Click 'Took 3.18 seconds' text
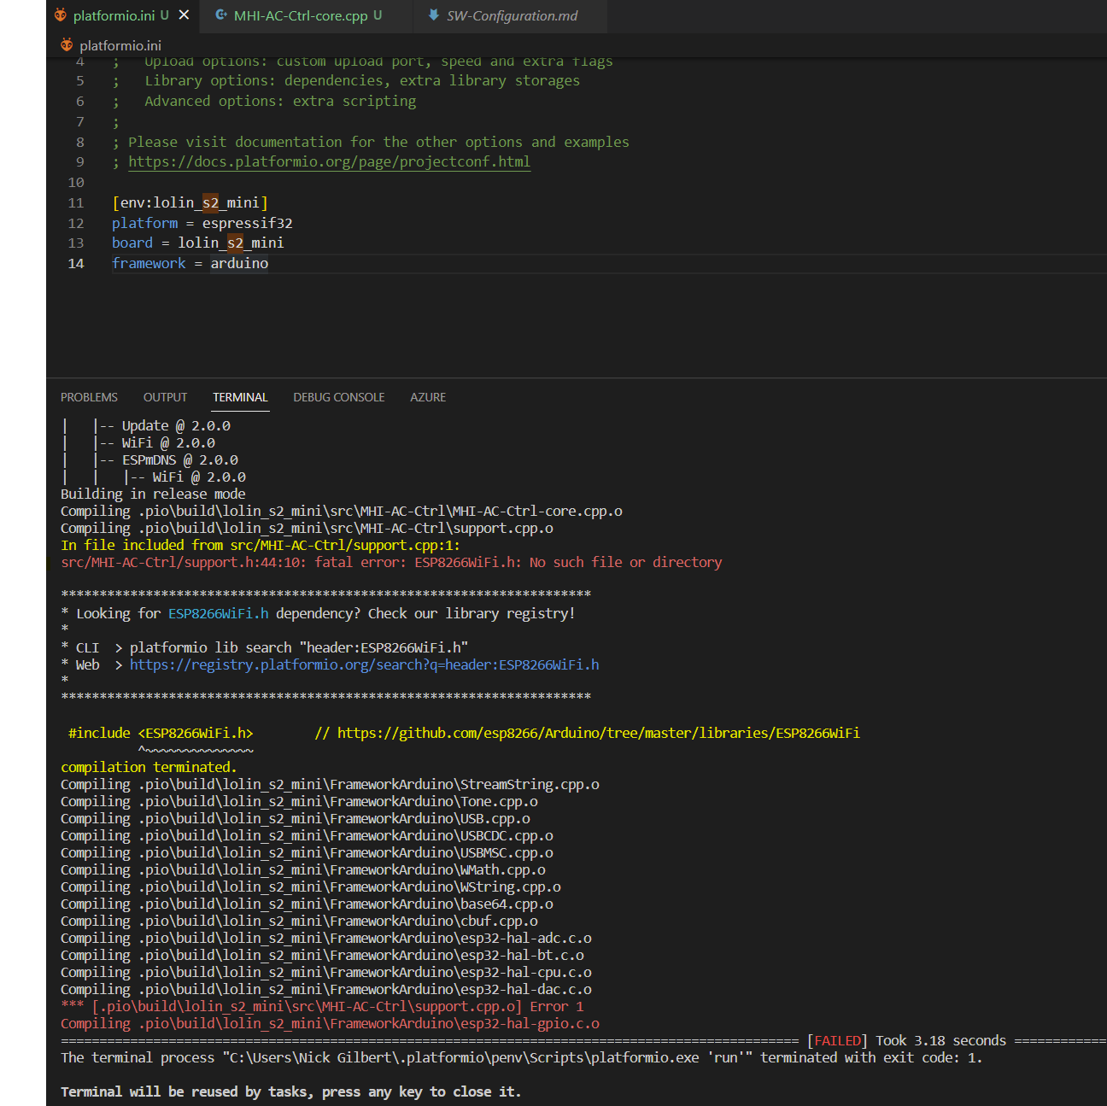 click(x=940, y=1040)
